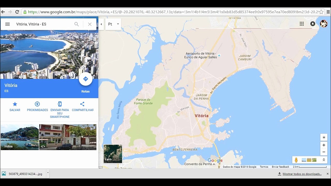Image resolution: width=331 pixels, height=186 pixels.
Task: Click the Av. Dante Michelini road label
Action: (218, 85)
